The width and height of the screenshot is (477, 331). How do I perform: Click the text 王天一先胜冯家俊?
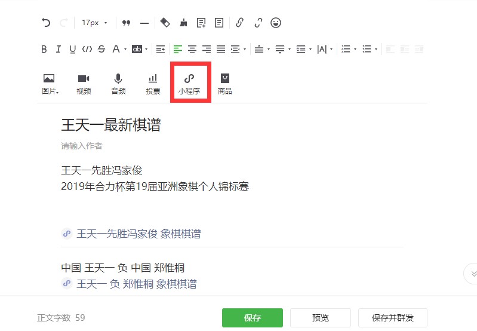pos(101,170)
